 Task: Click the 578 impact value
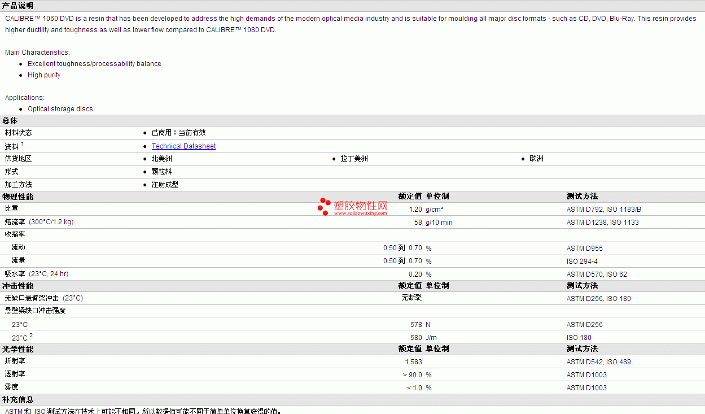(x=417, y=325)
